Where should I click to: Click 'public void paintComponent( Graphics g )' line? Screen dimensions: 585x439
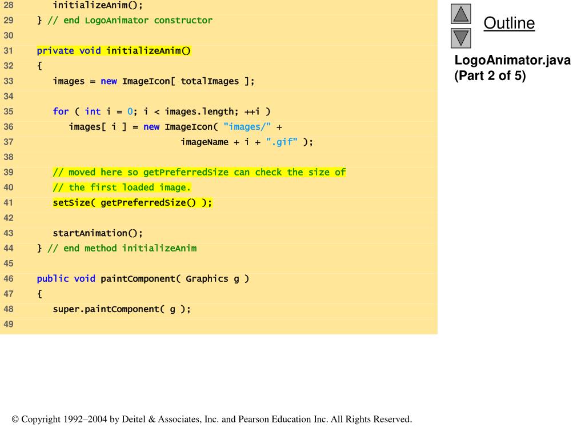click(143, 279)
